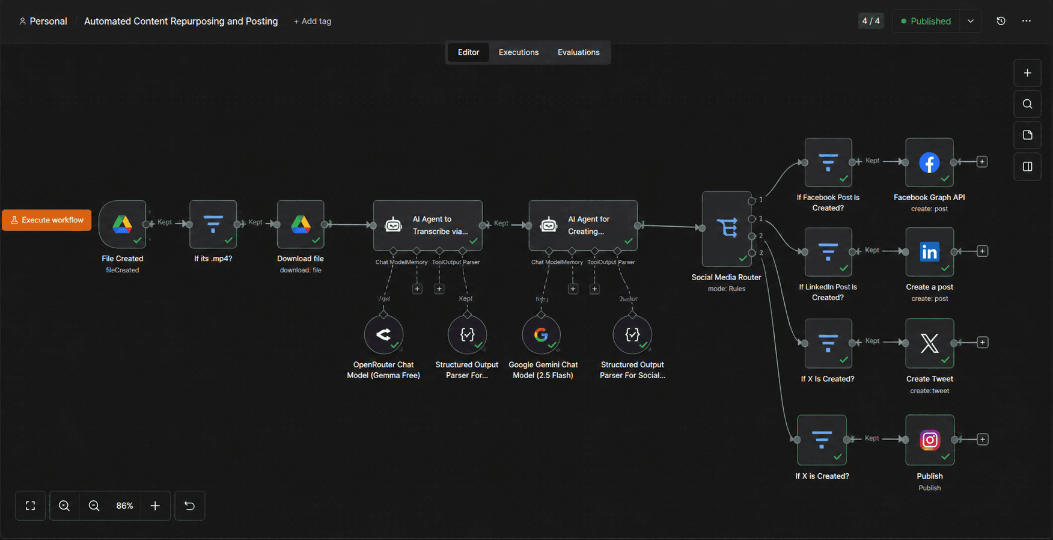Click the 4 / 4 counter badge
The image size is (1053, 540).
point(871,21)
